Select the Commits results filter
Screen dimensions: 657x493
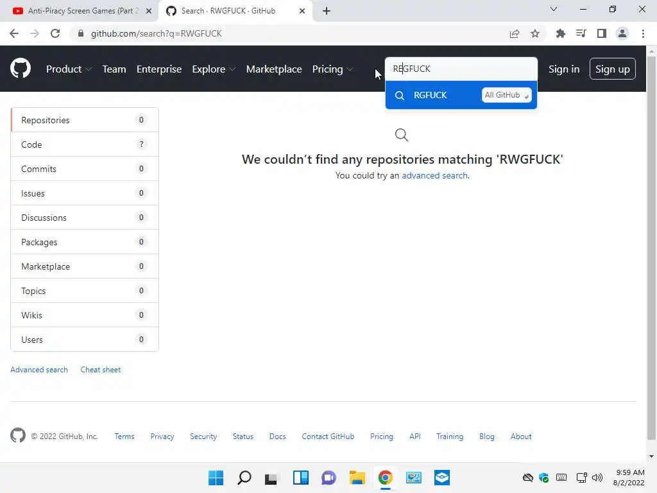tap(85, 169)
